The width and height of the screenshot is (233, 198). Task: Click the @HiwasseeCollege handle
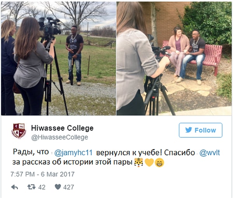[59, 137]
